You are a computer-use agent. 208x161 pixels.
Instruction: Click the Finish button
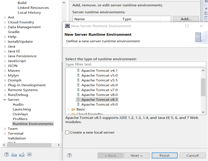point(165,155)
